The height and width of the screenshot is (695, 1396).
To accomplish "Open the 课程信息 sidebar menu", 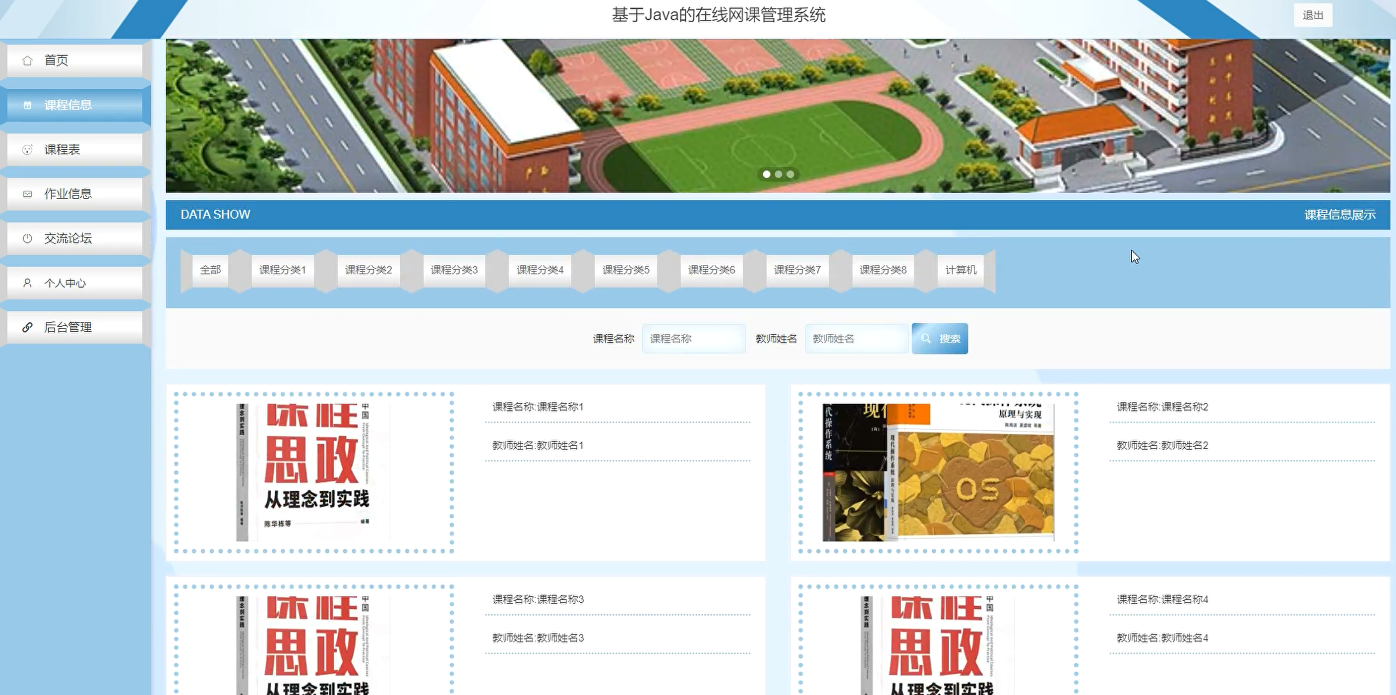I will [x=75, y=105].
